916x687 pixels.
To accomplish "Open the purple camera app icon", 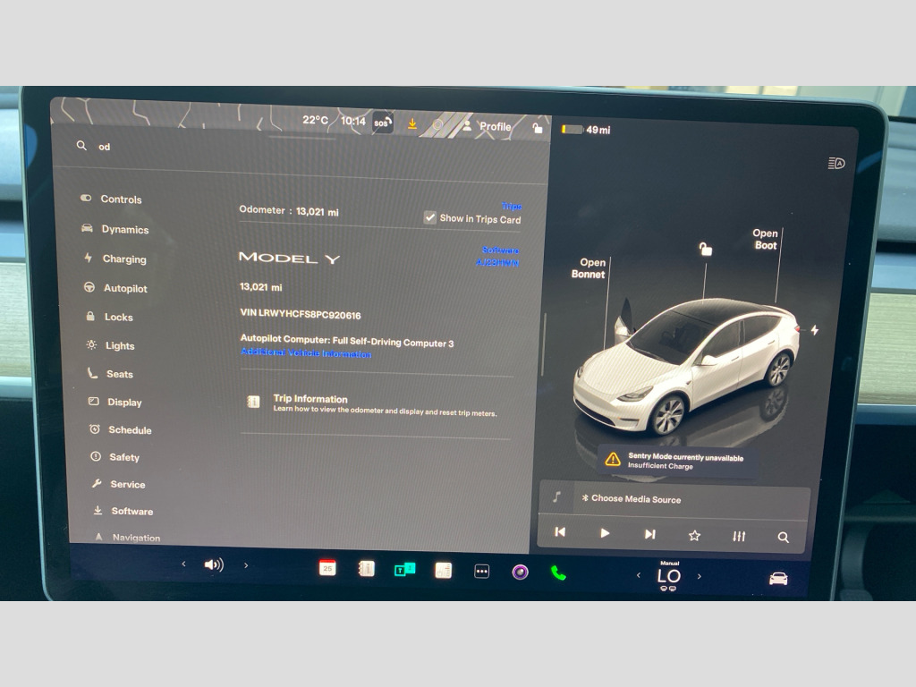I will point(520,572).
